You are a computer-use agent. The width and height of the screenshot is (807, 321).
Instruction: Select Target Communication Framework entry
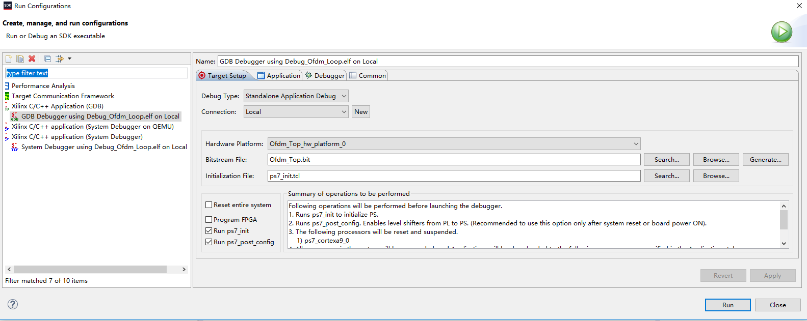(x=63, y=96)
